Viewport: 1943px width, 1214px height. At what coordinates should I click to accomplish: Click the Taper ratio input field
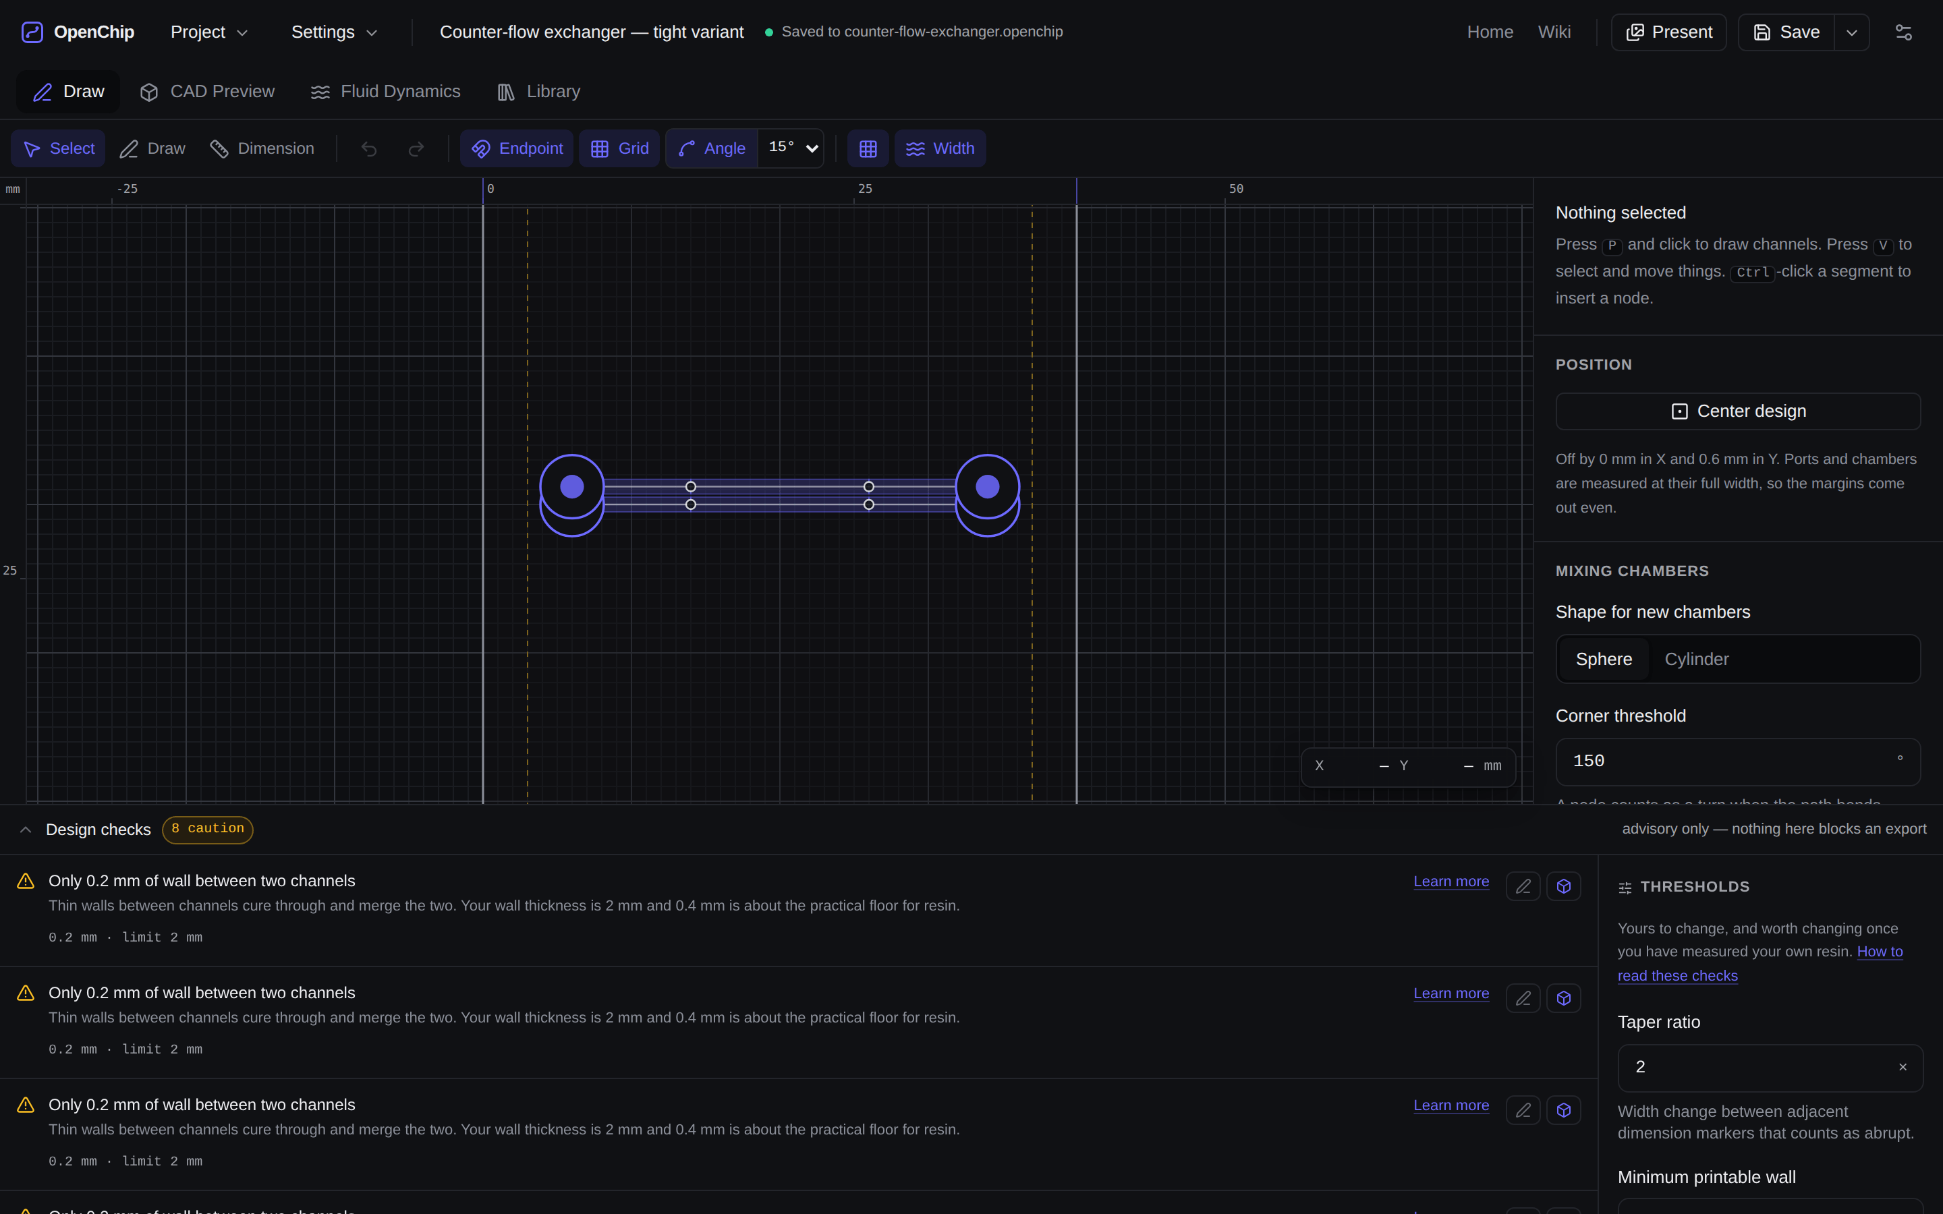(1770, 1067)
